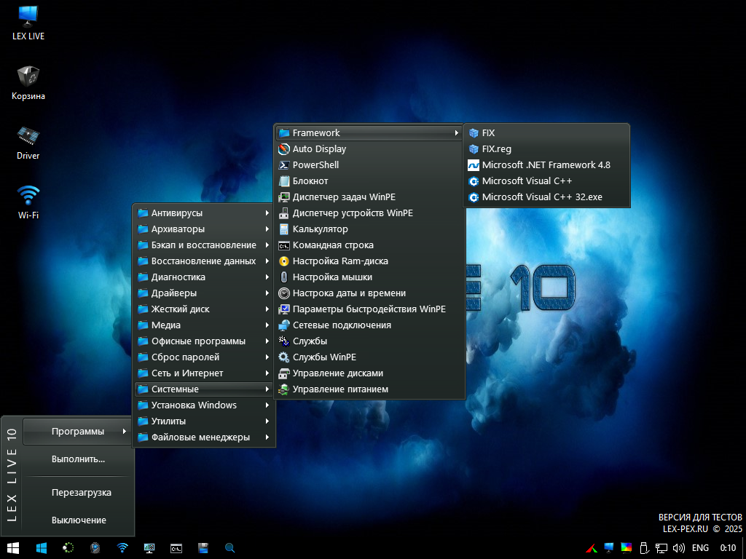
Task: Open the Сеть и Интернет menu entry
Action: 204,373
